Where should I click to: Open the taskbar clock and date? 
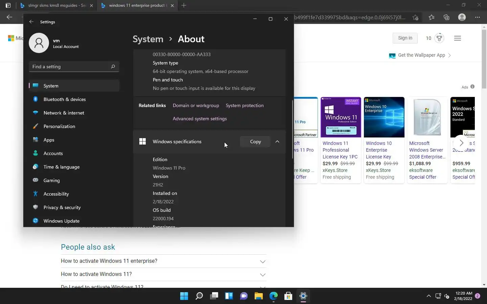click(x=463, y=296)
